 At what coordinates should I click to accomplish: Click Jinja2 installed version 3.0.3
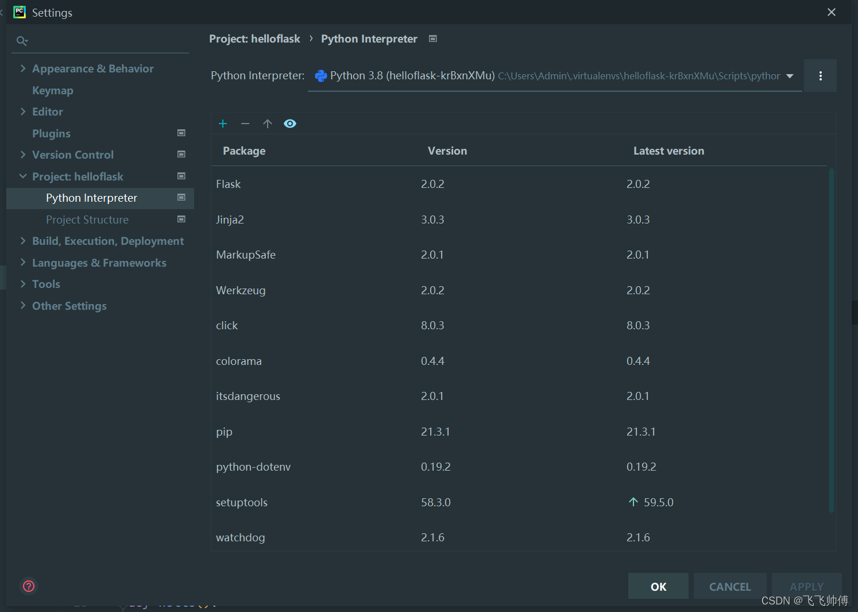(432, 220)
